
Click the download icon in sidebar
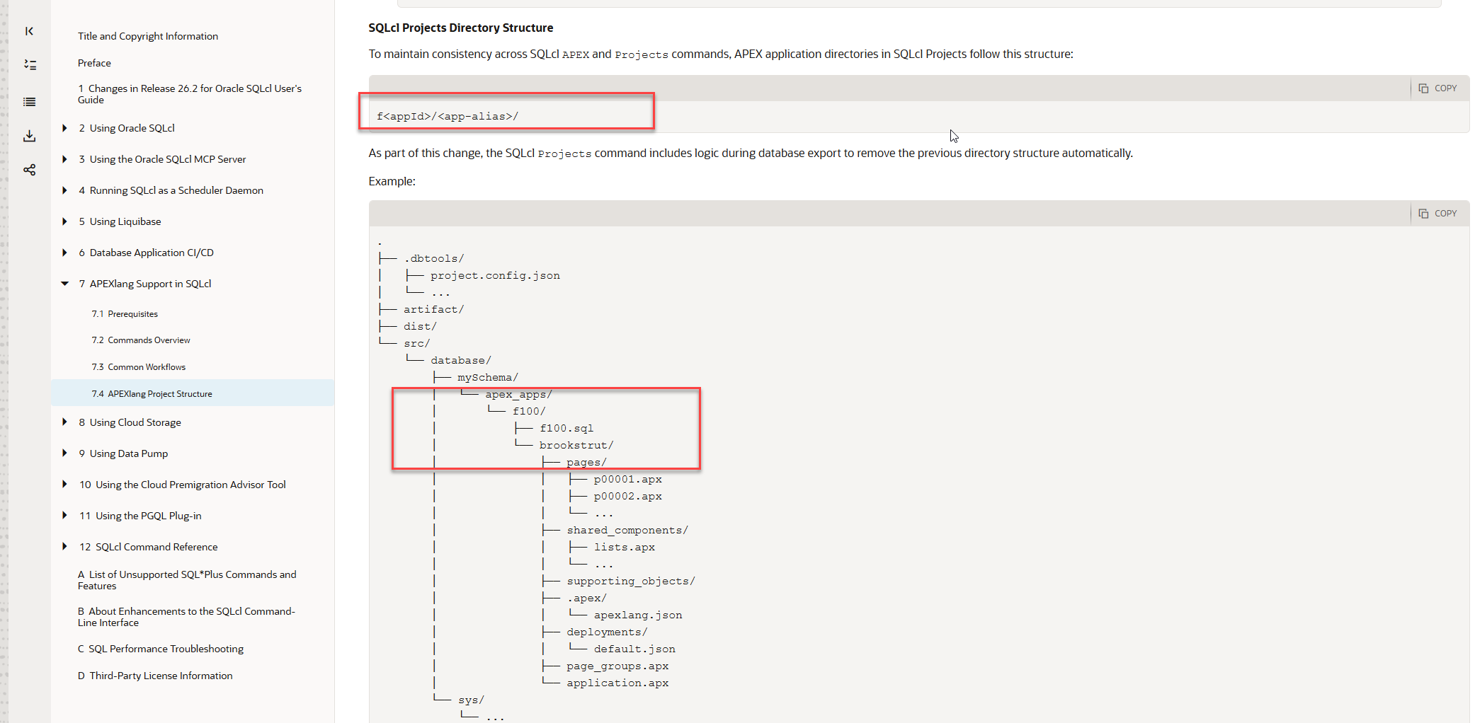point(29,136)
